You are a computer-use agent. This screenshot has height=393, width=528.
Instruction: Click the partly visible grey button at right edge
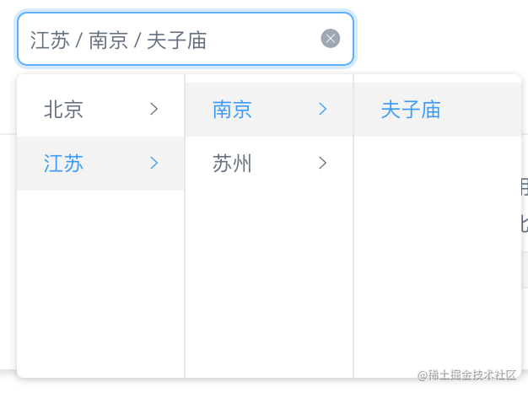pos(525,270)
